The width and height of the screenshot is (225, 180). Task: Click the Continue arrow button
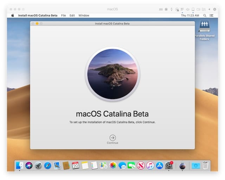coord(112,138)
